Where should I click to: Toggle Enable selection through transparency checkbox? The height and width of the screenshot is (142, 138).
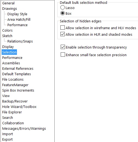63,47
